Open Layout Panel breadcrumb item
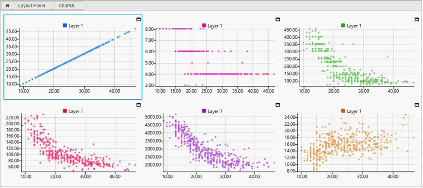 click(31, 5)
